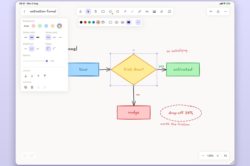Open the custom stroke color wheel
Screen dimensions: 250x166
point(103,22)
